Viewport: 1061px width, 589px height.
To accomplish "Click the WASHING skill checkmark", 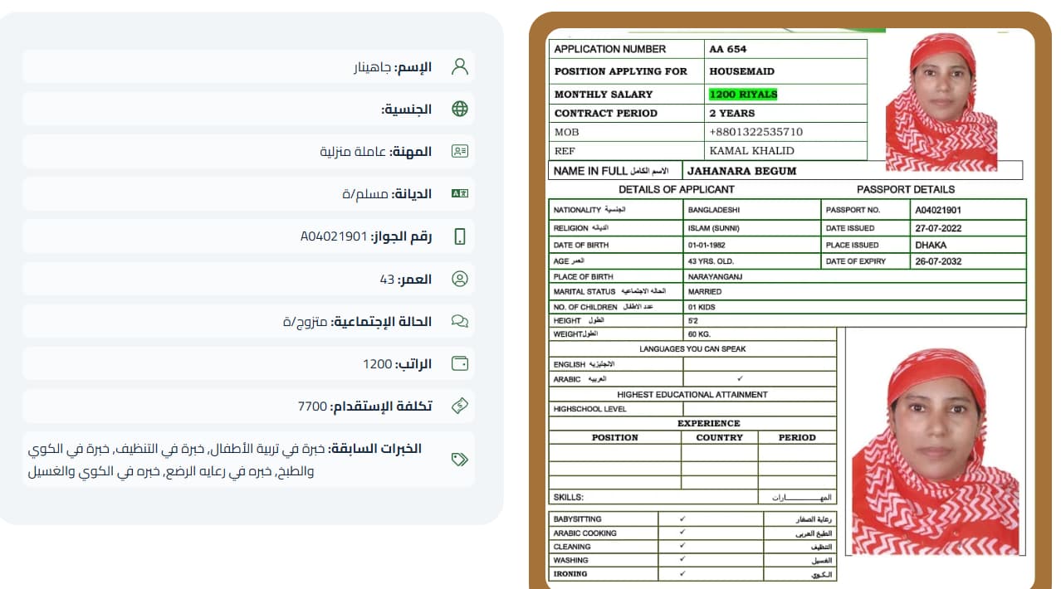I will click(x=682, y=560).
